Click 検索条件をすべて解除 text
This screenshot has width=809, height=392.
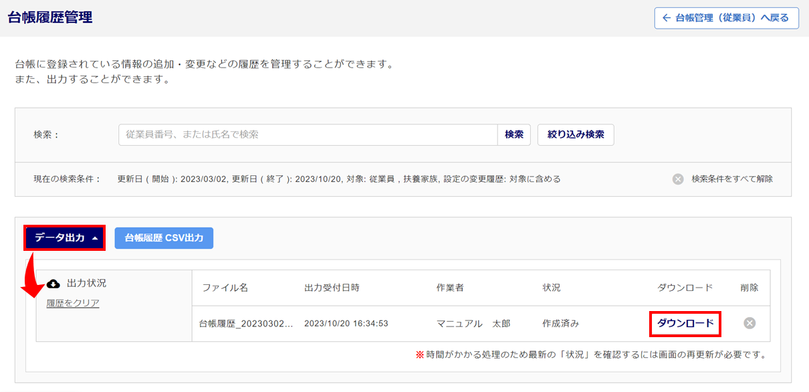pos(732,179)
